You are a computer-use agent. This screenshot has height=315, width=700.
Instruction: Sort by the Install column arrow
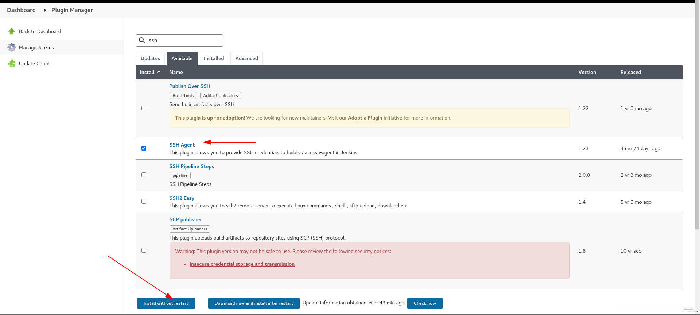[x=159, y=73]
